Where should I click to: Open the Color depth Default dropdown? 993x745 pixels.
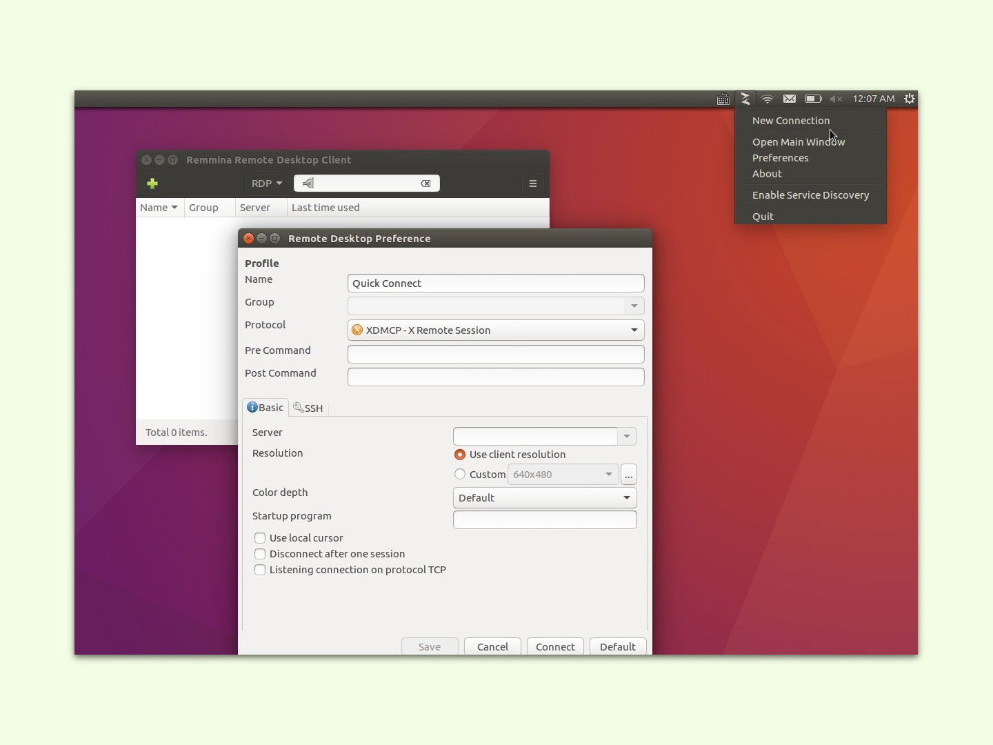tap(545, 498)
